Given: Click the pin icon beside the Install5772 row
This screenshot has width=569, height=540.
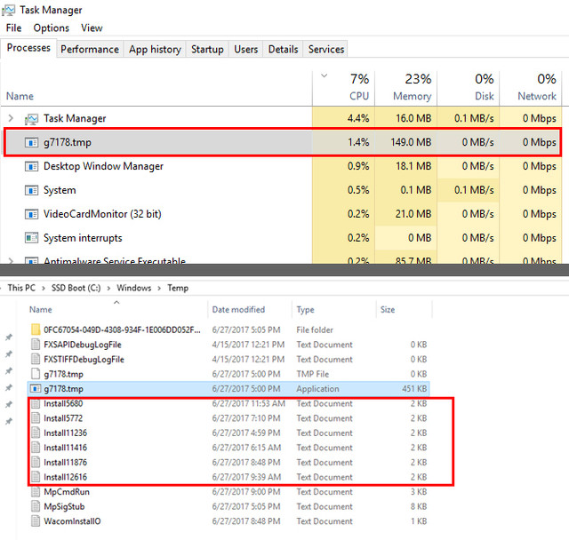Looking at the screenshot, I should (9, 421).
